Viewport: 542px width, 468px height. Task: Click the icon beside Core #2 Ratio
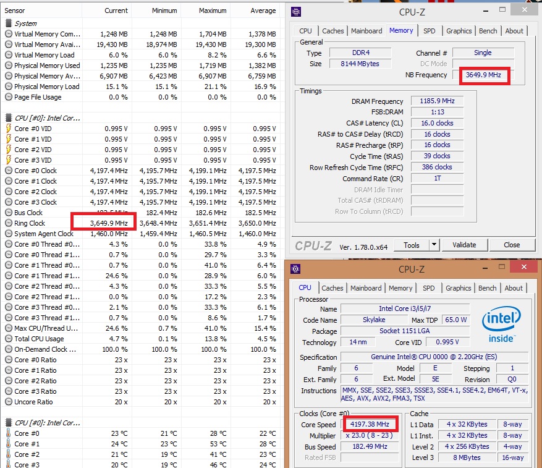click(x=8, y=380)
